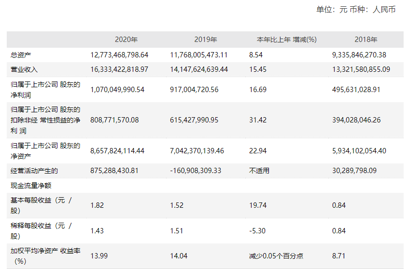Click the -5.30 change cell

[x=257, y=230]
